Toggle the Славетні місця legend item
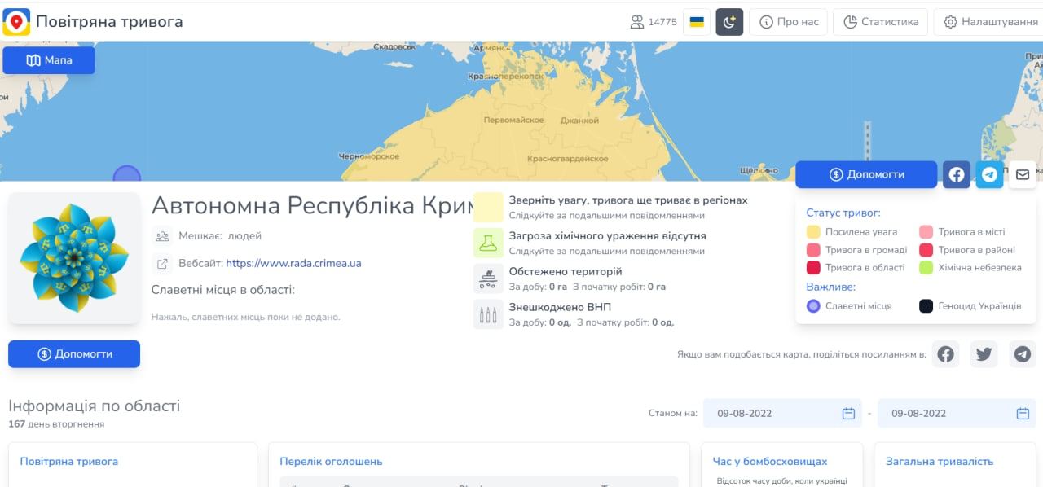1043x487 pixels. click(813, 306)
